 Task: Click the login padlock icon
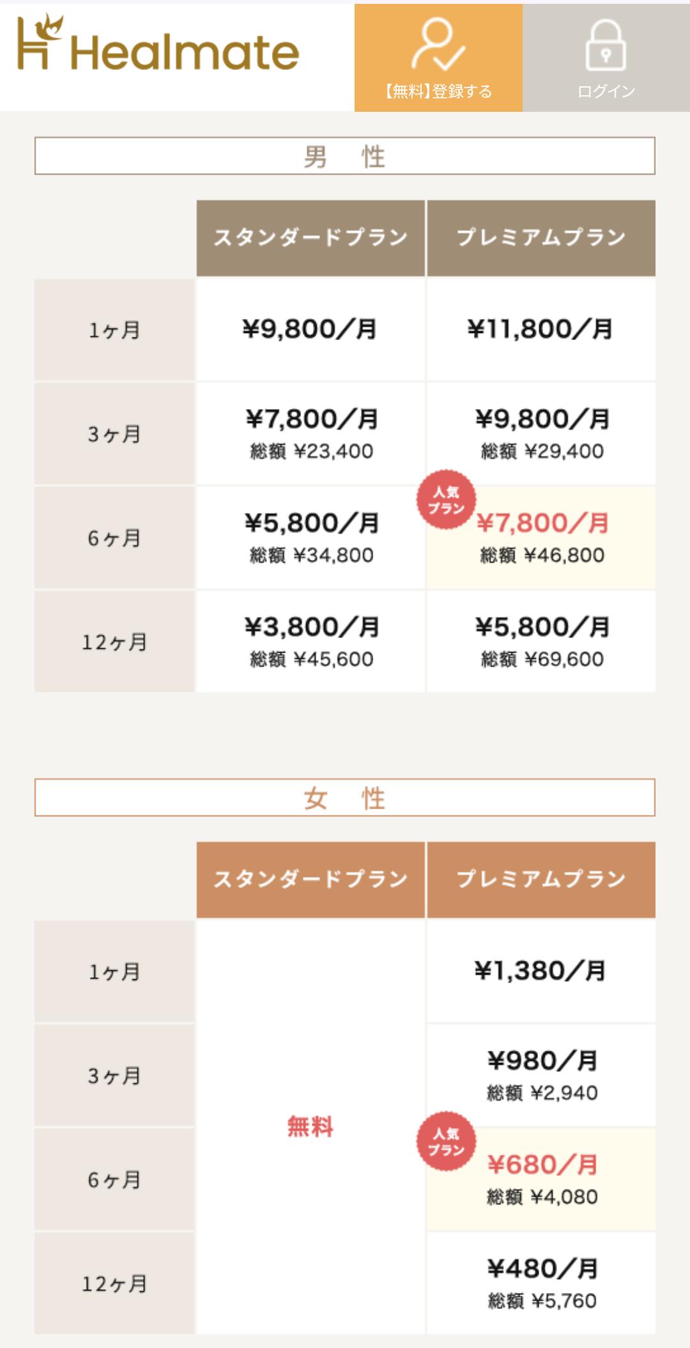pyautogui.click(x=606, y=45)
